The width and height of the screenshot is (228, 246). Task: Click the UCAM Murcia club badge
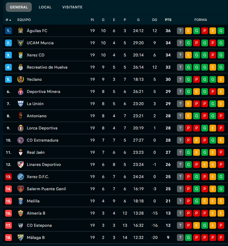(20, 43)
